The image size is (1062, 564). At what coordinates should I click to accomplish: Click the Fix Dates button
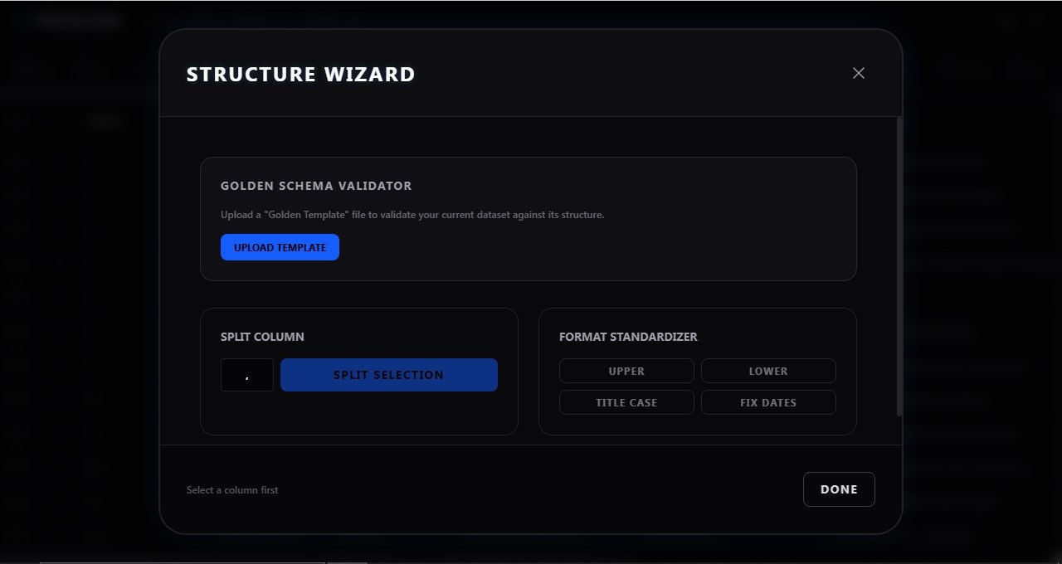(x=768, y=402)
